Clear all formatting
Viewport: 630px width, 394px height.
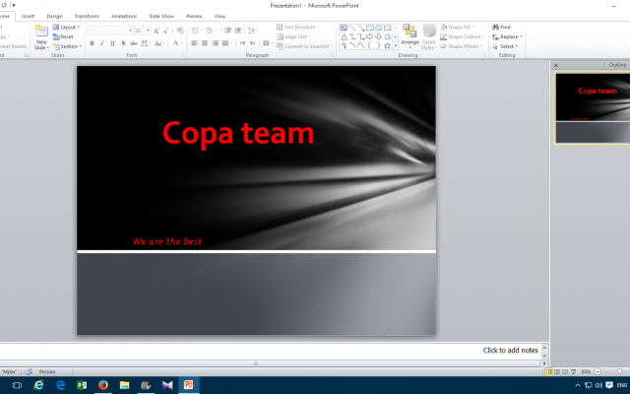179,31
